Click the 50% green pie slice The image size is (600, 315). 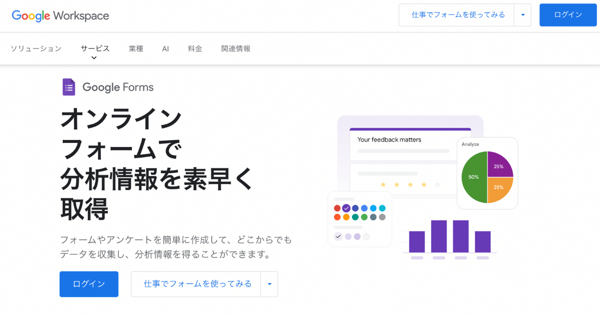tap(474, 177)
